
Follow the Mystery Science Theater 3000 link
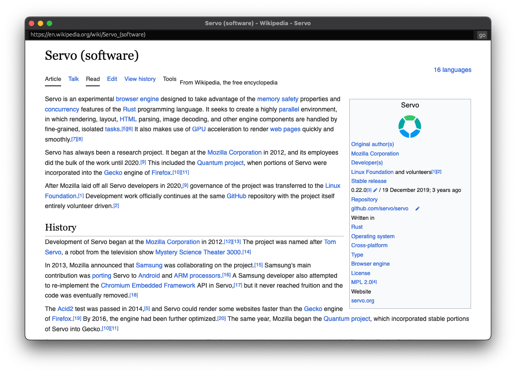198,252
